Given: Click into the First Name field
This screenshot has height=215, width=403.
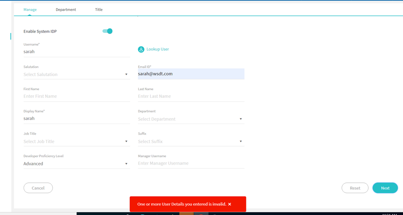Looking at the screenshot, I should 76,97.
